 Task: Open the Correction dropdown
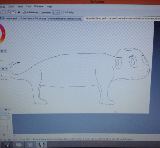(55, 12)
